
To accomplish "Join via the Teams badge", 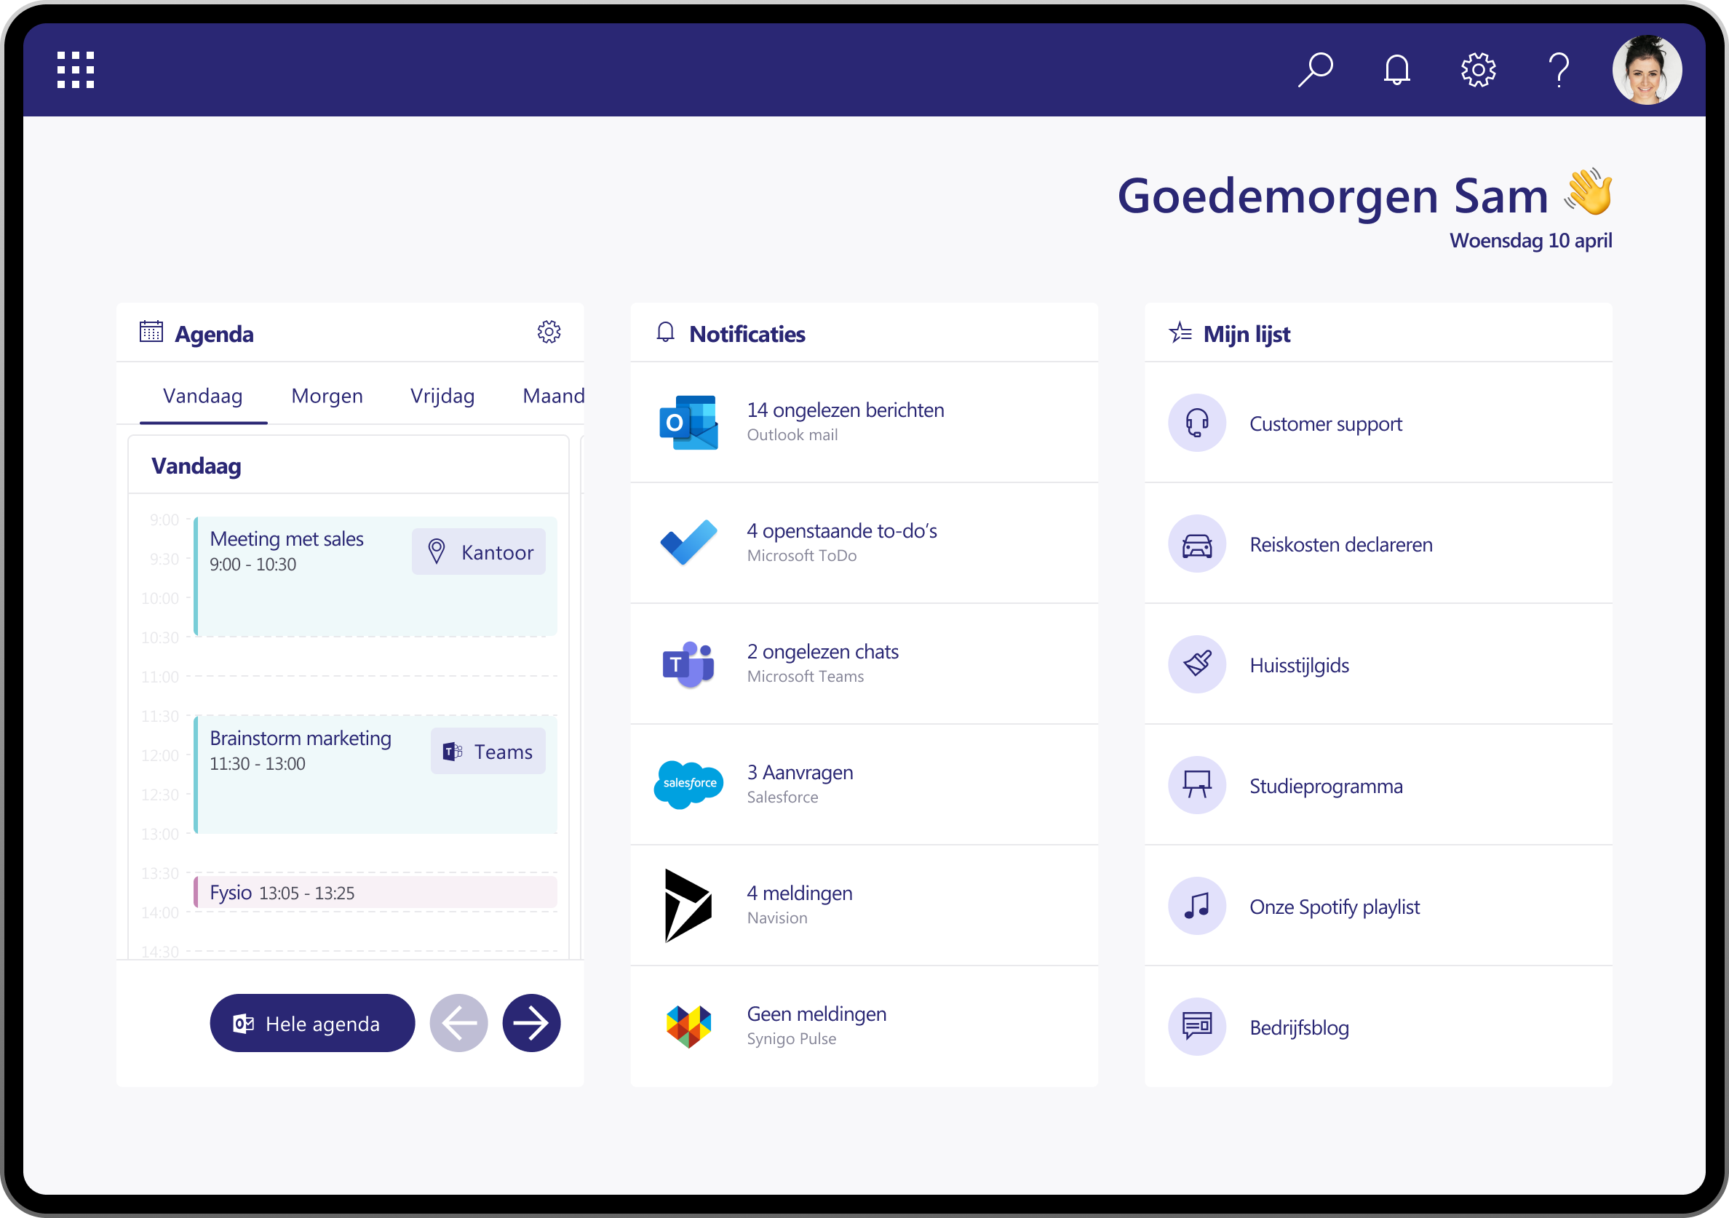I will 488,752.
